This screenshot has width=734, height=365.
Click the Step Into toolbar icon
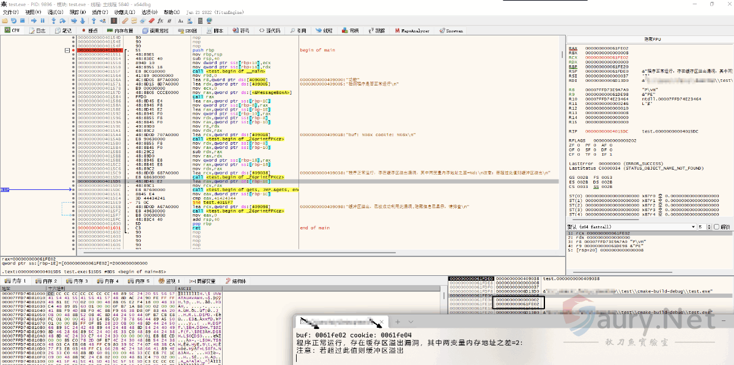pyautogui.click(x=54, y=21)
